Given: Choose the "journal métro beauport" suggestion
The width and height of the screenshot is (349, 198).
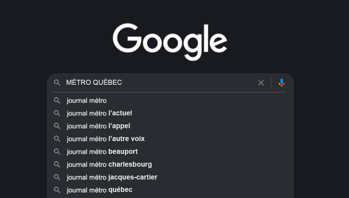Looking at the screenshot, I should [x=102, y=152].
